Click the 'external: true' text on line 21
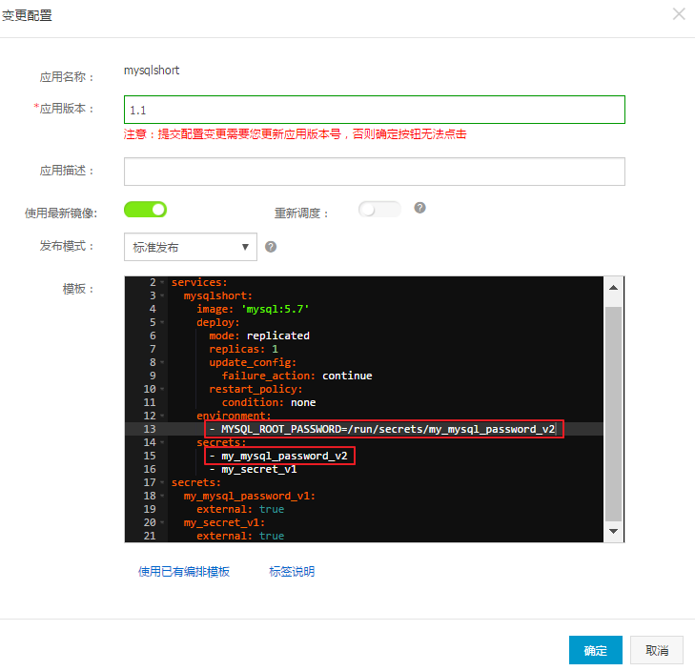This screenshot has height=671, width=695. point(240,536)
